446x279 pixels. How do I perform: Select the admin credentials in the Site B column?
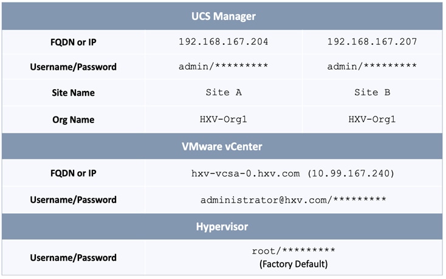(x=372, y=66)
